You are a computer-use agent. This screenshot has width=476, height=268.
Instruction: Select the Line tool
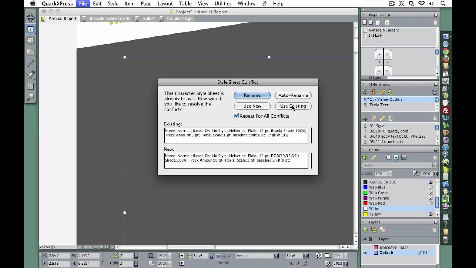point(30,64)
